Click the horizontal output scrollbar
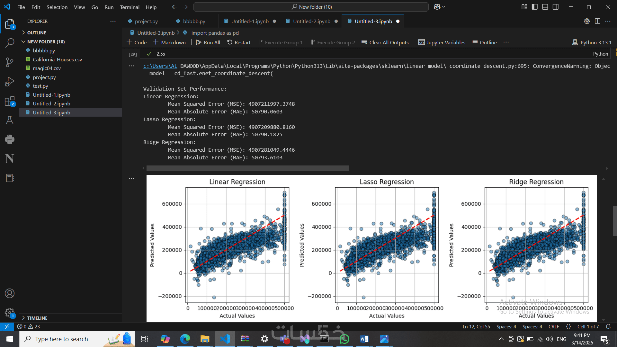617x347 pixels. (247, 168)
